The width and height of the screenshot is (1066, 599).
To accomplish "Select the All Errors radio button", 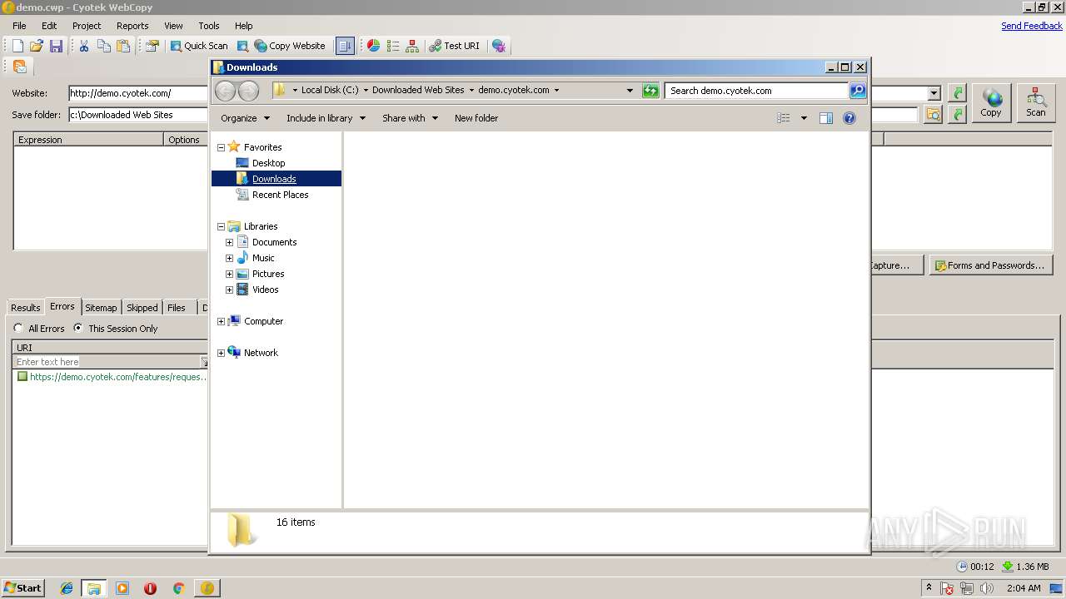I will click(19, 329).
